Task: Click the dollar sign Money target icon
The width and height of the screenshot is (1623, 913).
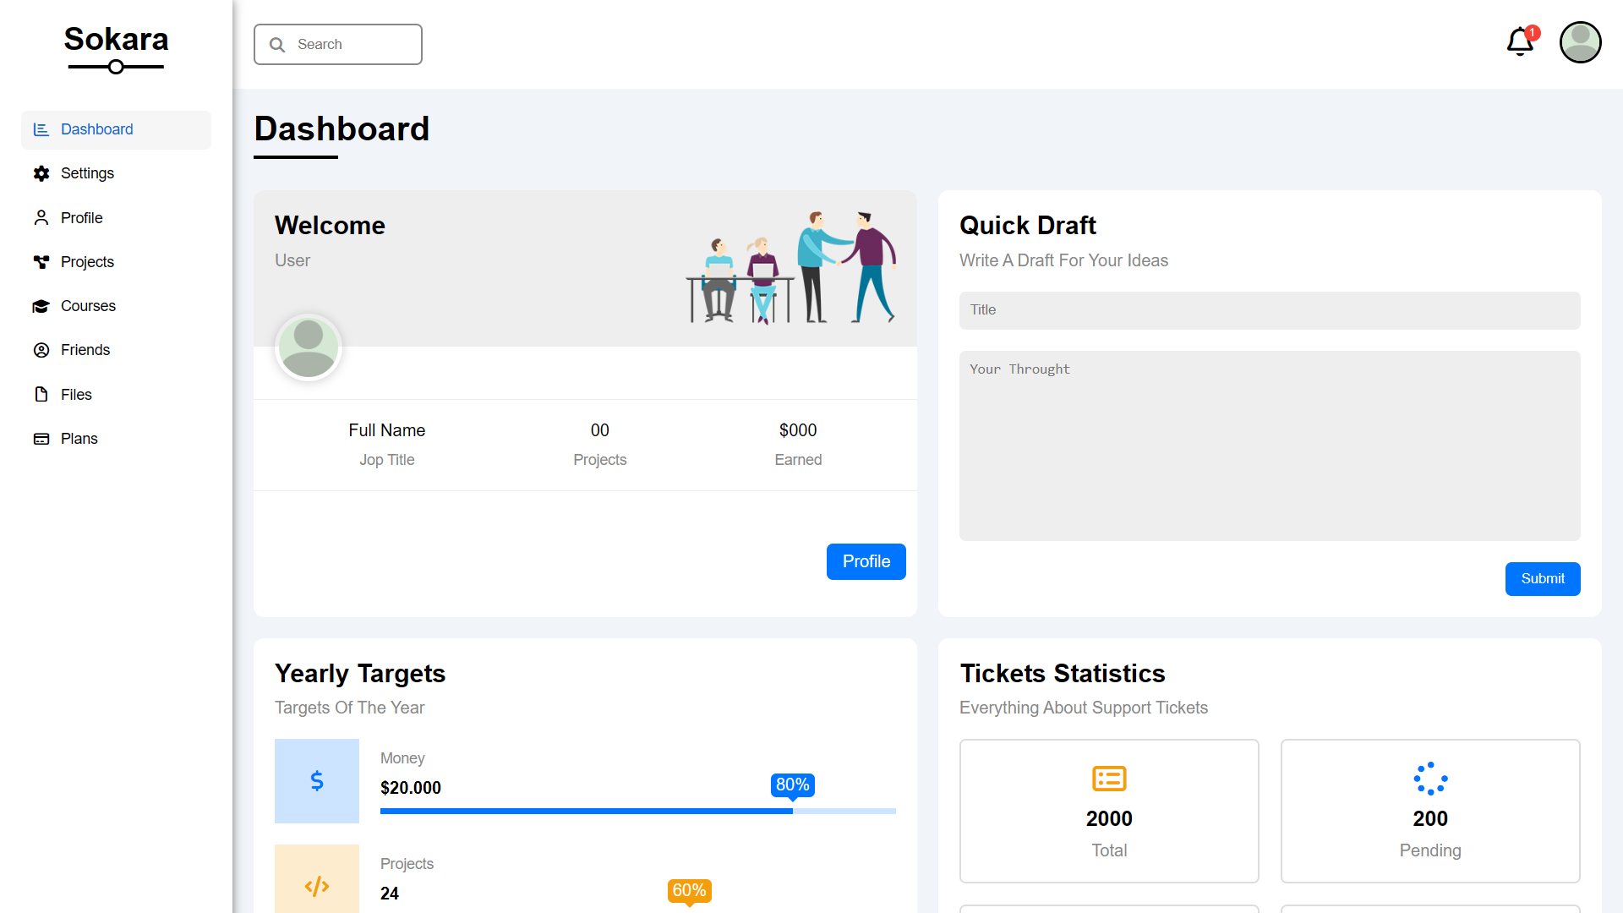Action: click(x=317, y=781)
